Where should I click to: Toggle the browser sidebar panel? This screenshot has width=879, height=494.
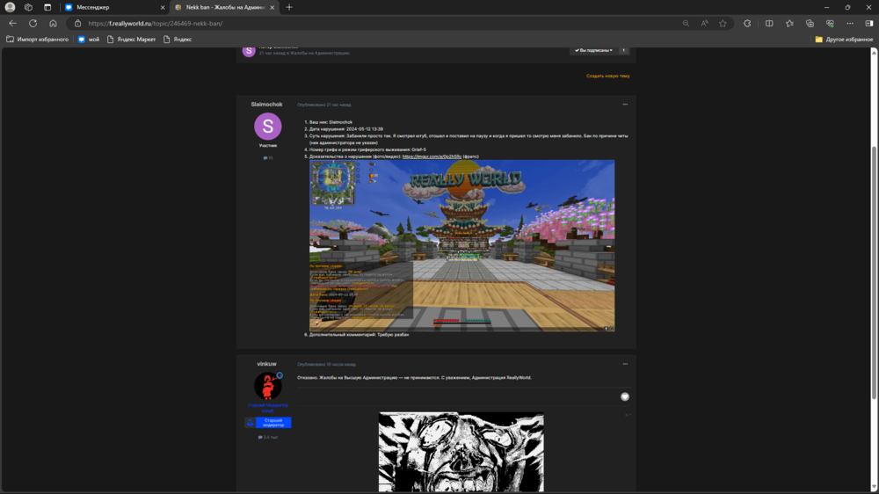(x=869, y=24)
